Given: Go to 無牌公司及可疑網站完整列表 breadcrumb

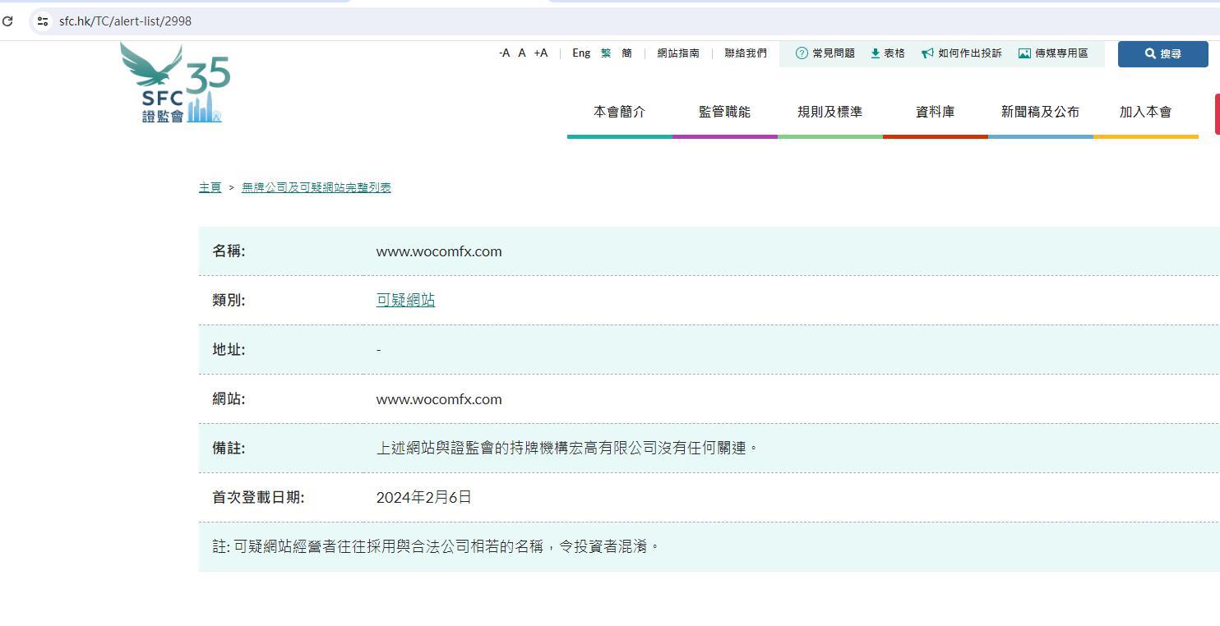Looking at the screenshot, I should click(316, 188).
